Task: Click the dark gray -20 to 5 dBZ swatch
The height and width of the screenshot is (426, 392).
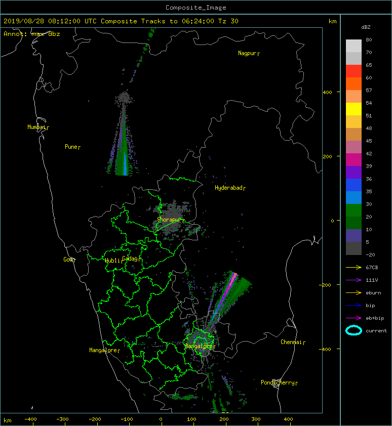Action: (354, 248)
